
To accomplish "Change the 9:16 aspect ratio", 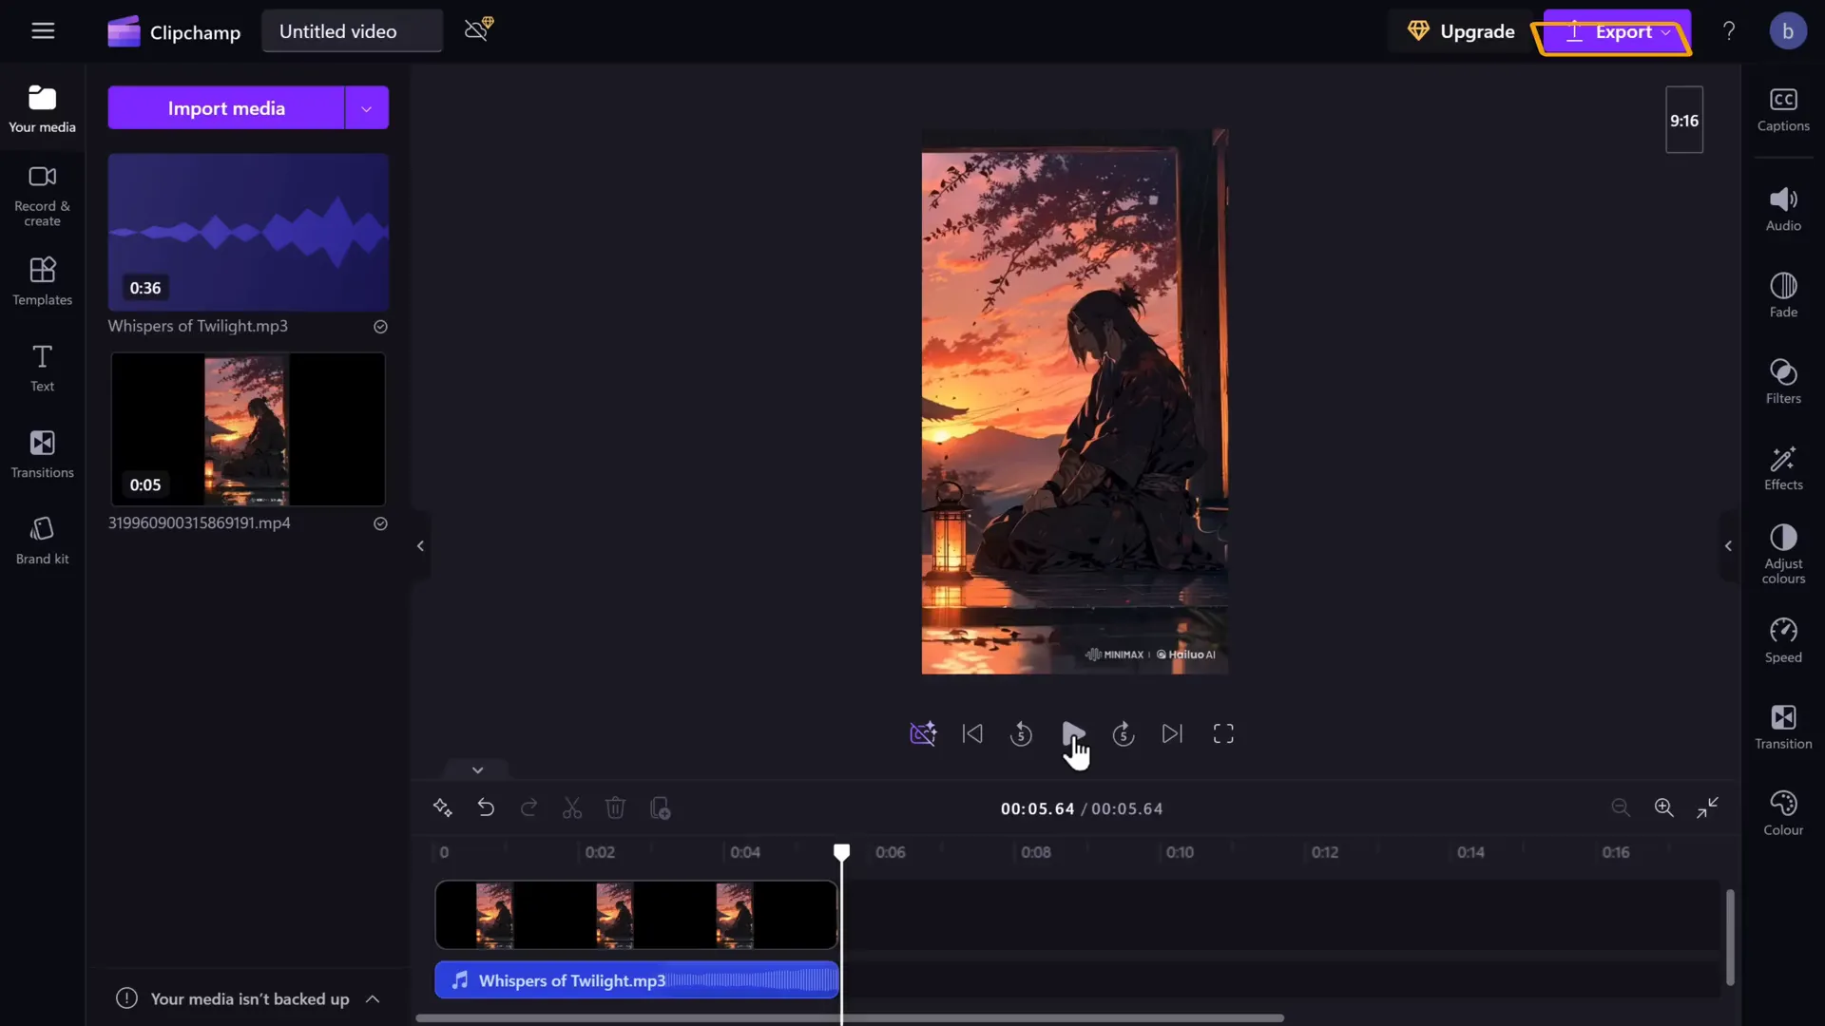I will (1684, 121).
